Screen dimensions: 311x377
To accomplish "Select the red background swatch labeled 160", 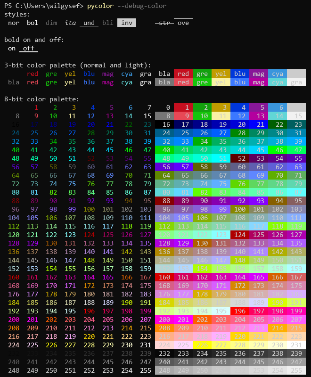I will [x=164, y=277].
